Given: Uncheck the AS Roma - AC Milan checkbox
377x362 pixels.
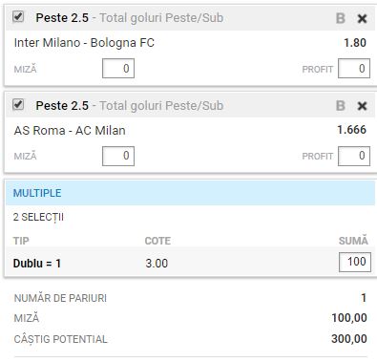Looking at the screenshot, I should coord(18,104).
